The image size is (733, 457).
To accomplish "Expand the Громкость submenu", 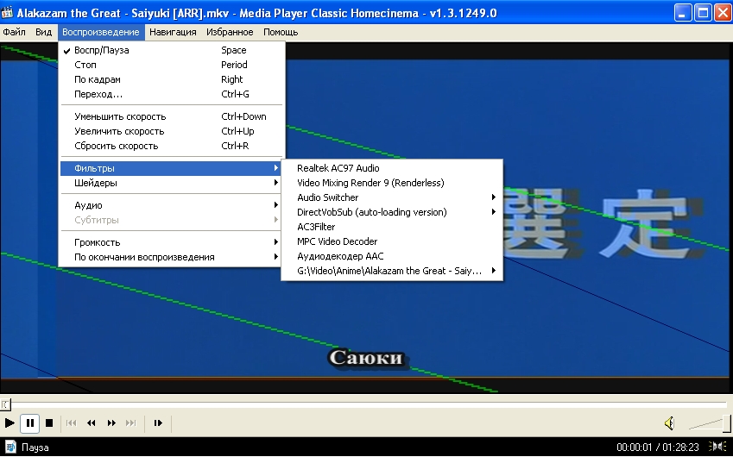I will [171, 241].
